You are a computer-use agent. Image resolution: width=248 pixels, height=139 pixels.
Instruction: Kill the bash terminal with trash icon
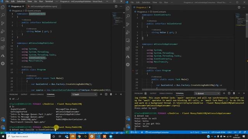111,94
